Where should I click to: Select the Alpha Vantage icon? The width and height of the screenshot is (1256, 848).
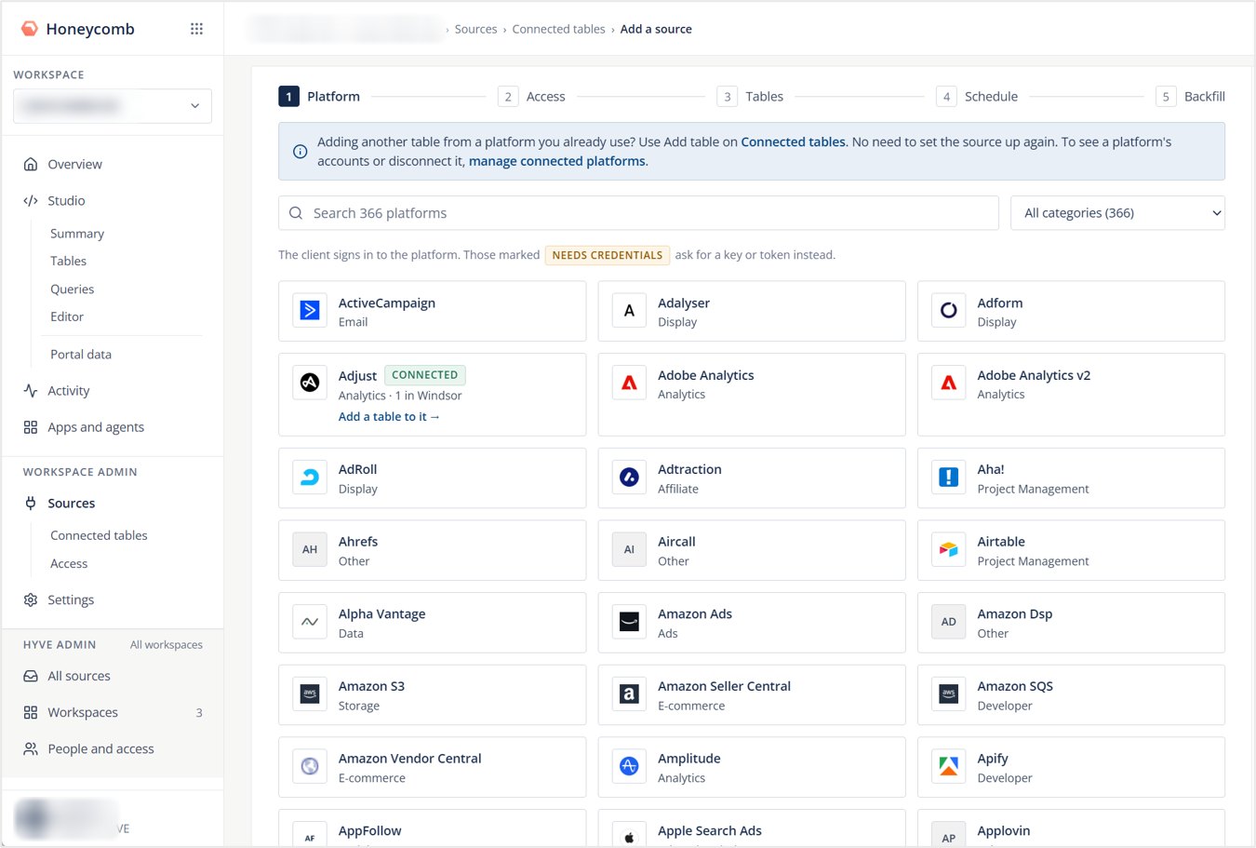pos(310,622)
